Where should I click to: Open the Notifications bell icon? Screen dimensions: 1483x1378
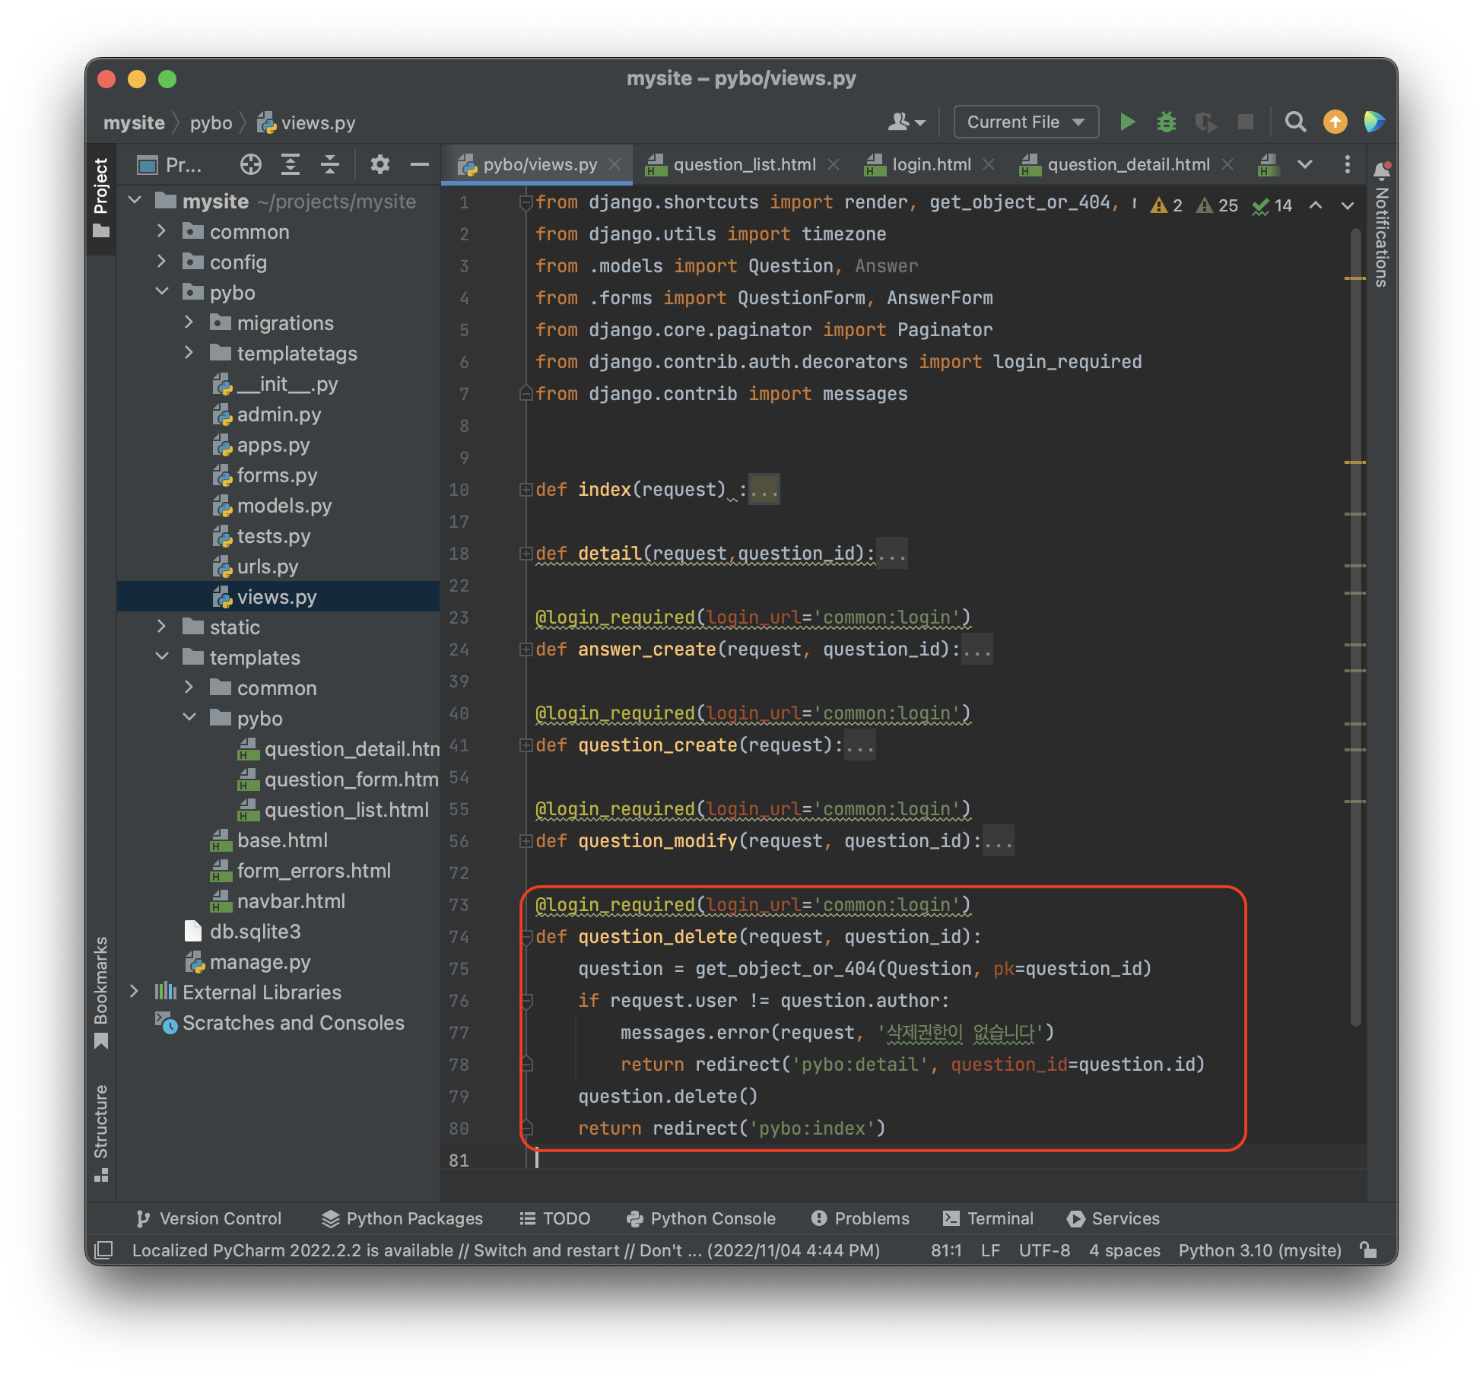pos(1381,170)
